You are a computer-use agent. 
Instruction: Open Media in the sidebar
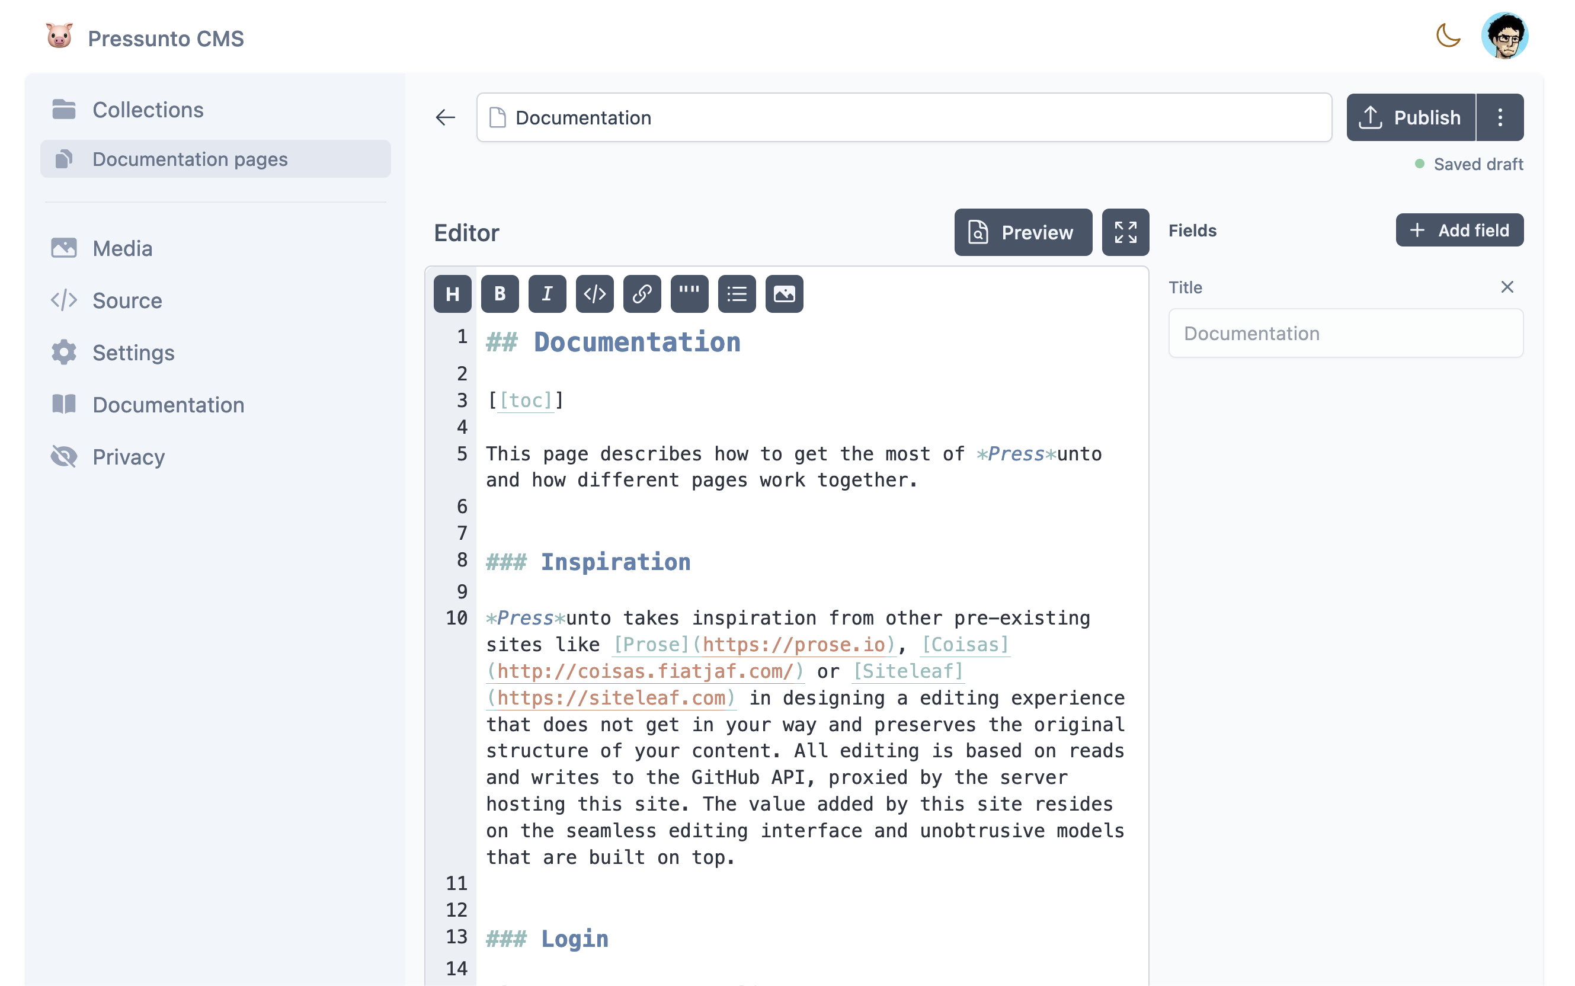(122, 248)
